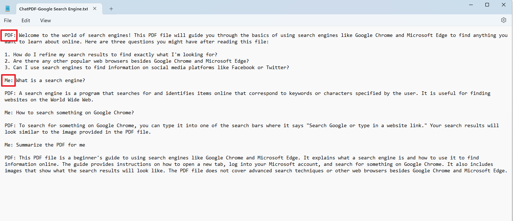Select the ChatPDF-Google Search Engine.txt tab
This screenshot has width=513, height=221.
pos(53,9)
